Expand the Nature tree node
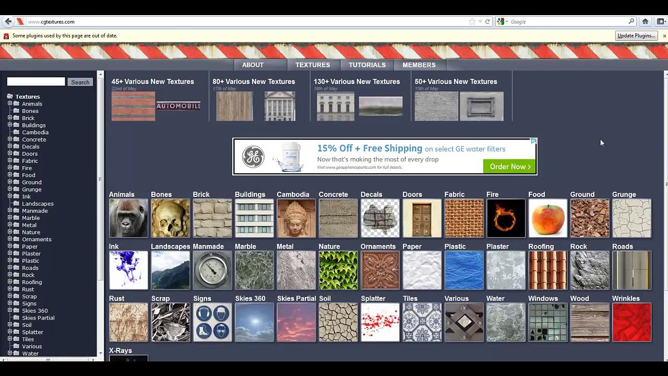 pyautogui.click(x=9, y=232)
